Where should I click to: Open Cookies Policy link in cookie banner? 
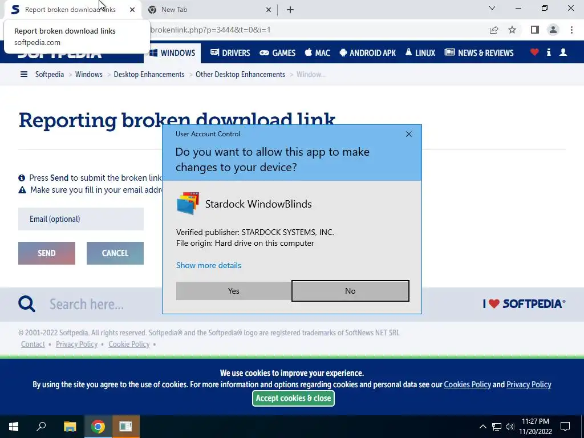(x=468, y=384)
